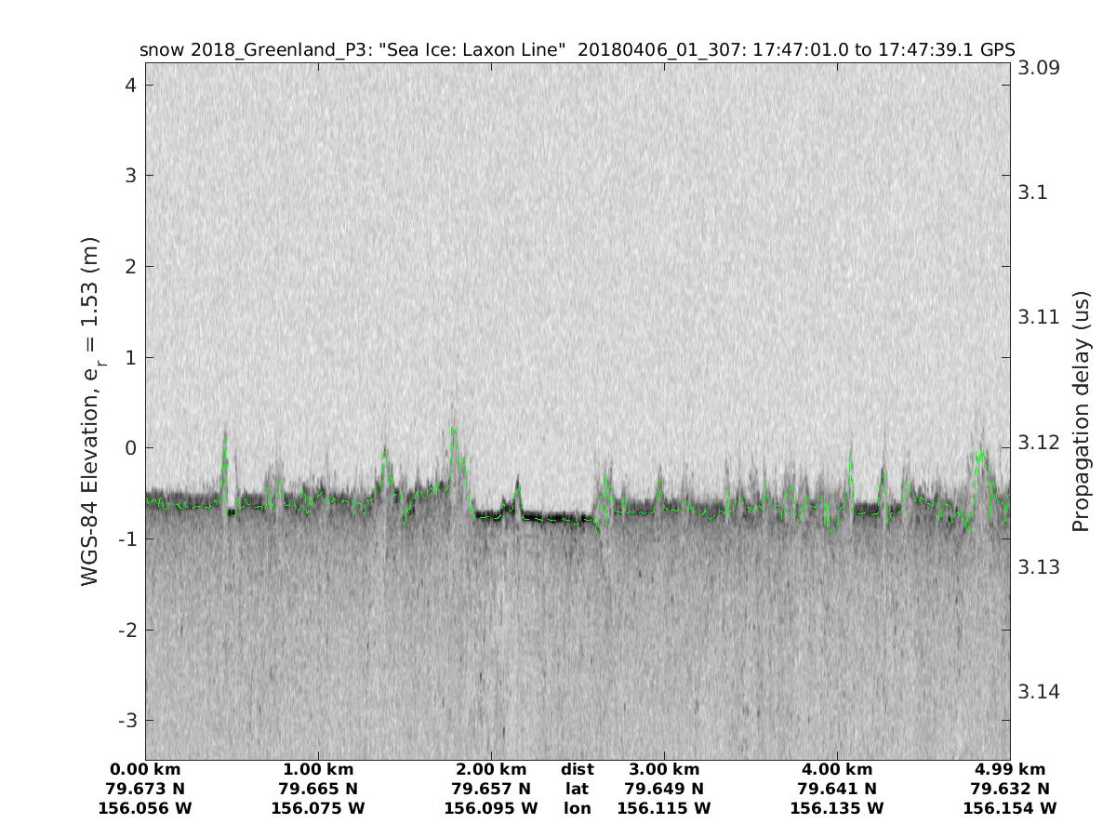Click the 'lat' label below the axis

click(x=577, y=790)
